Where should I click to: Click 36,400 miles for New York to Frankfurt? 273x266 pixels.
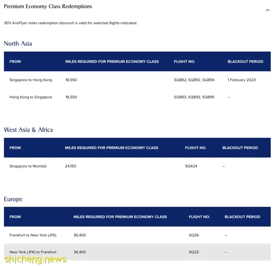pos(80,252)
